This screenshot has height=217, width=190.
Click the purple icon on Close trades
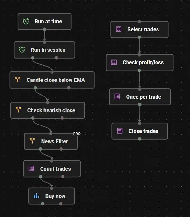(x=119, y=131)
